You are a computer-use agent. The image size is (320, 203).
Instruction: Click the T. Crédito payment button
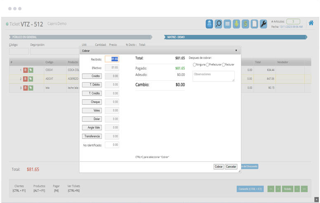92,93
